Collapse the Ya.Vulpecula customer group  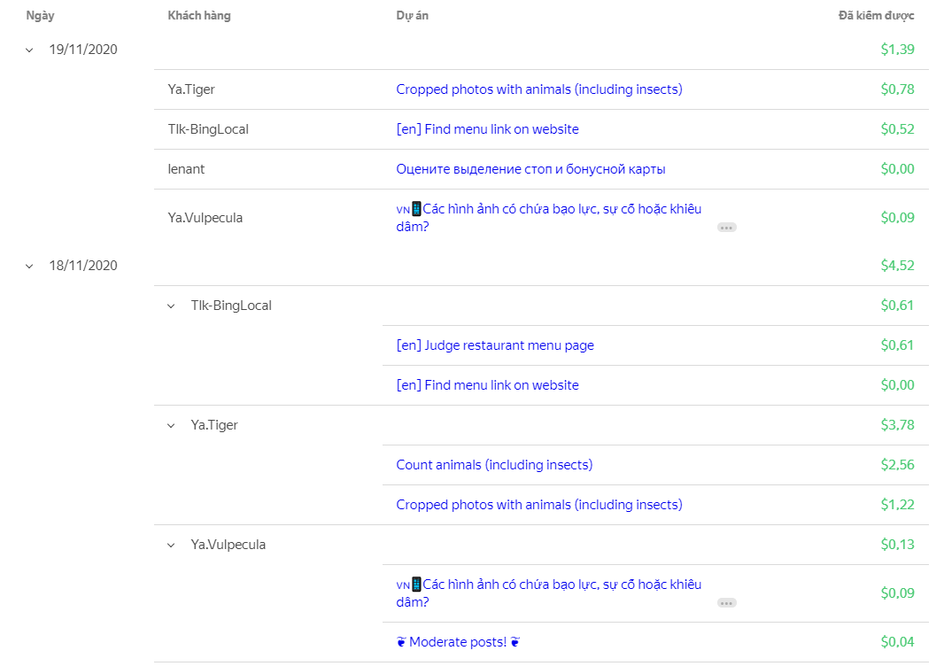click(x=171, y=545)
